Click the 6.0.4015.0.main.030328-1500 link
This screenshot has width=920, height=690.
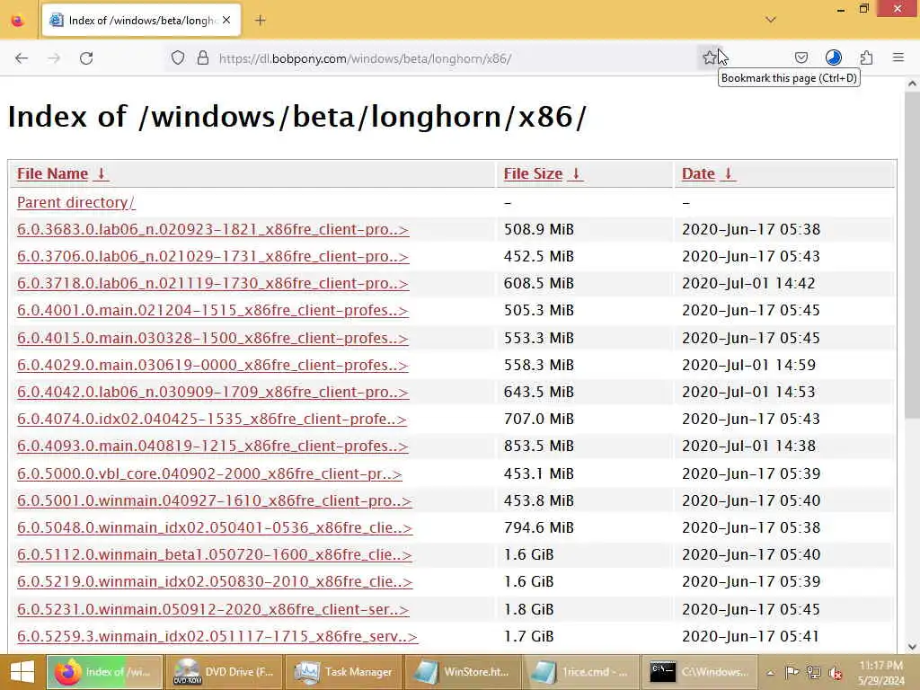pyautogui.click(x=212, y=338)
